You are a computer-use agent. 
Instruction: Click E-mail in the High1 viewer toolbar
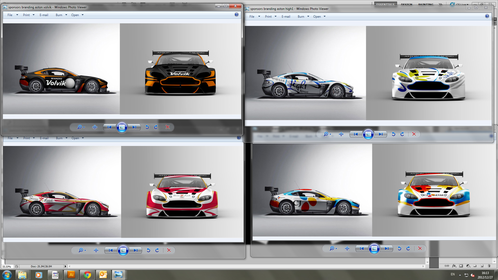tap(286, 17)
